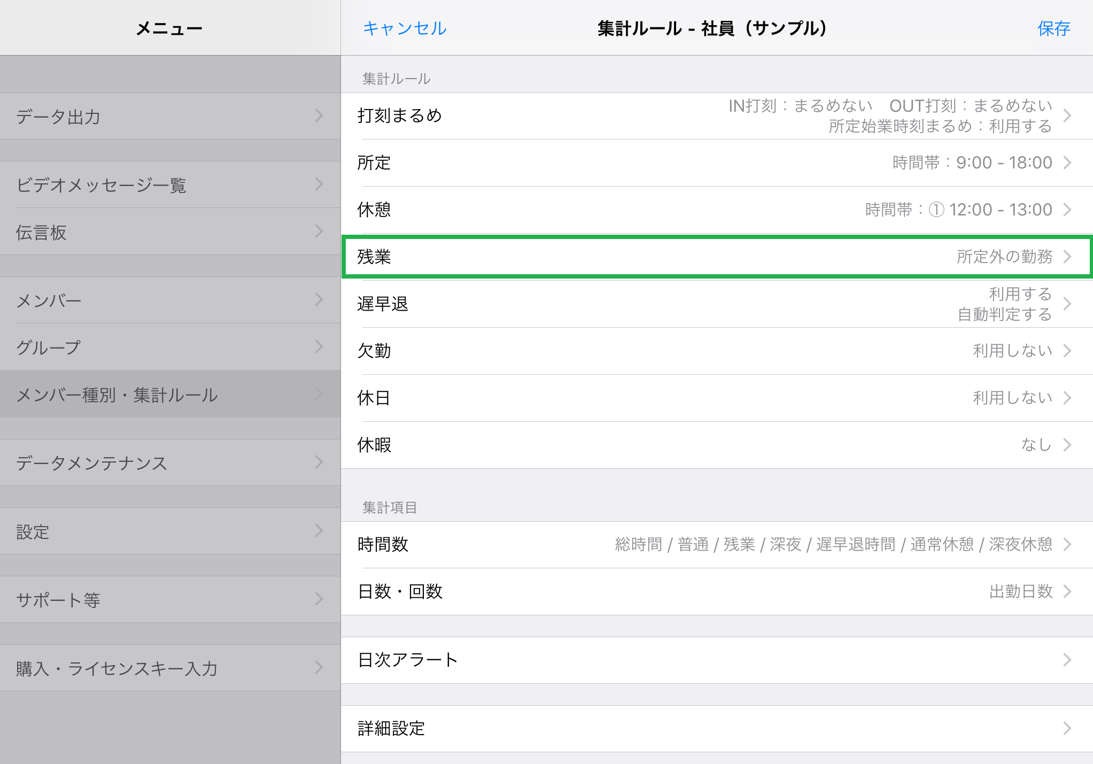
Task: Click the 所定外の勤務 value text
Action: [x=1004, y=257]
